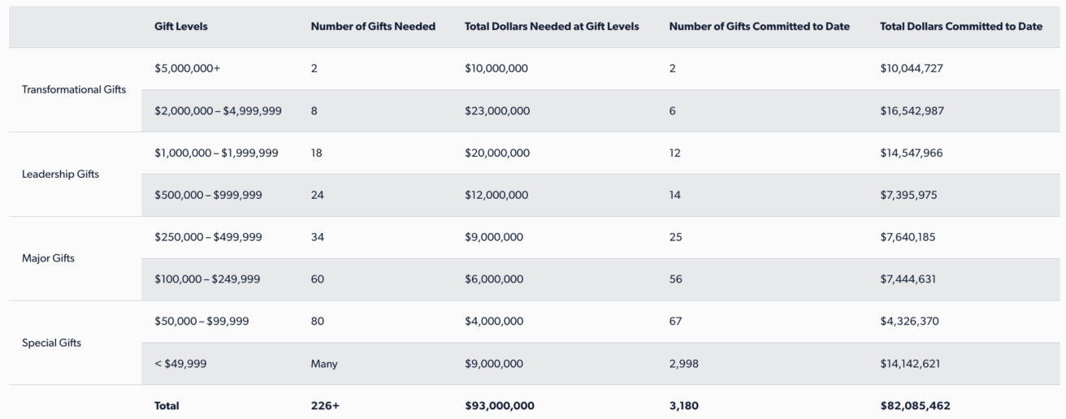Click the $5,000,000+ gift level cell

187,69
